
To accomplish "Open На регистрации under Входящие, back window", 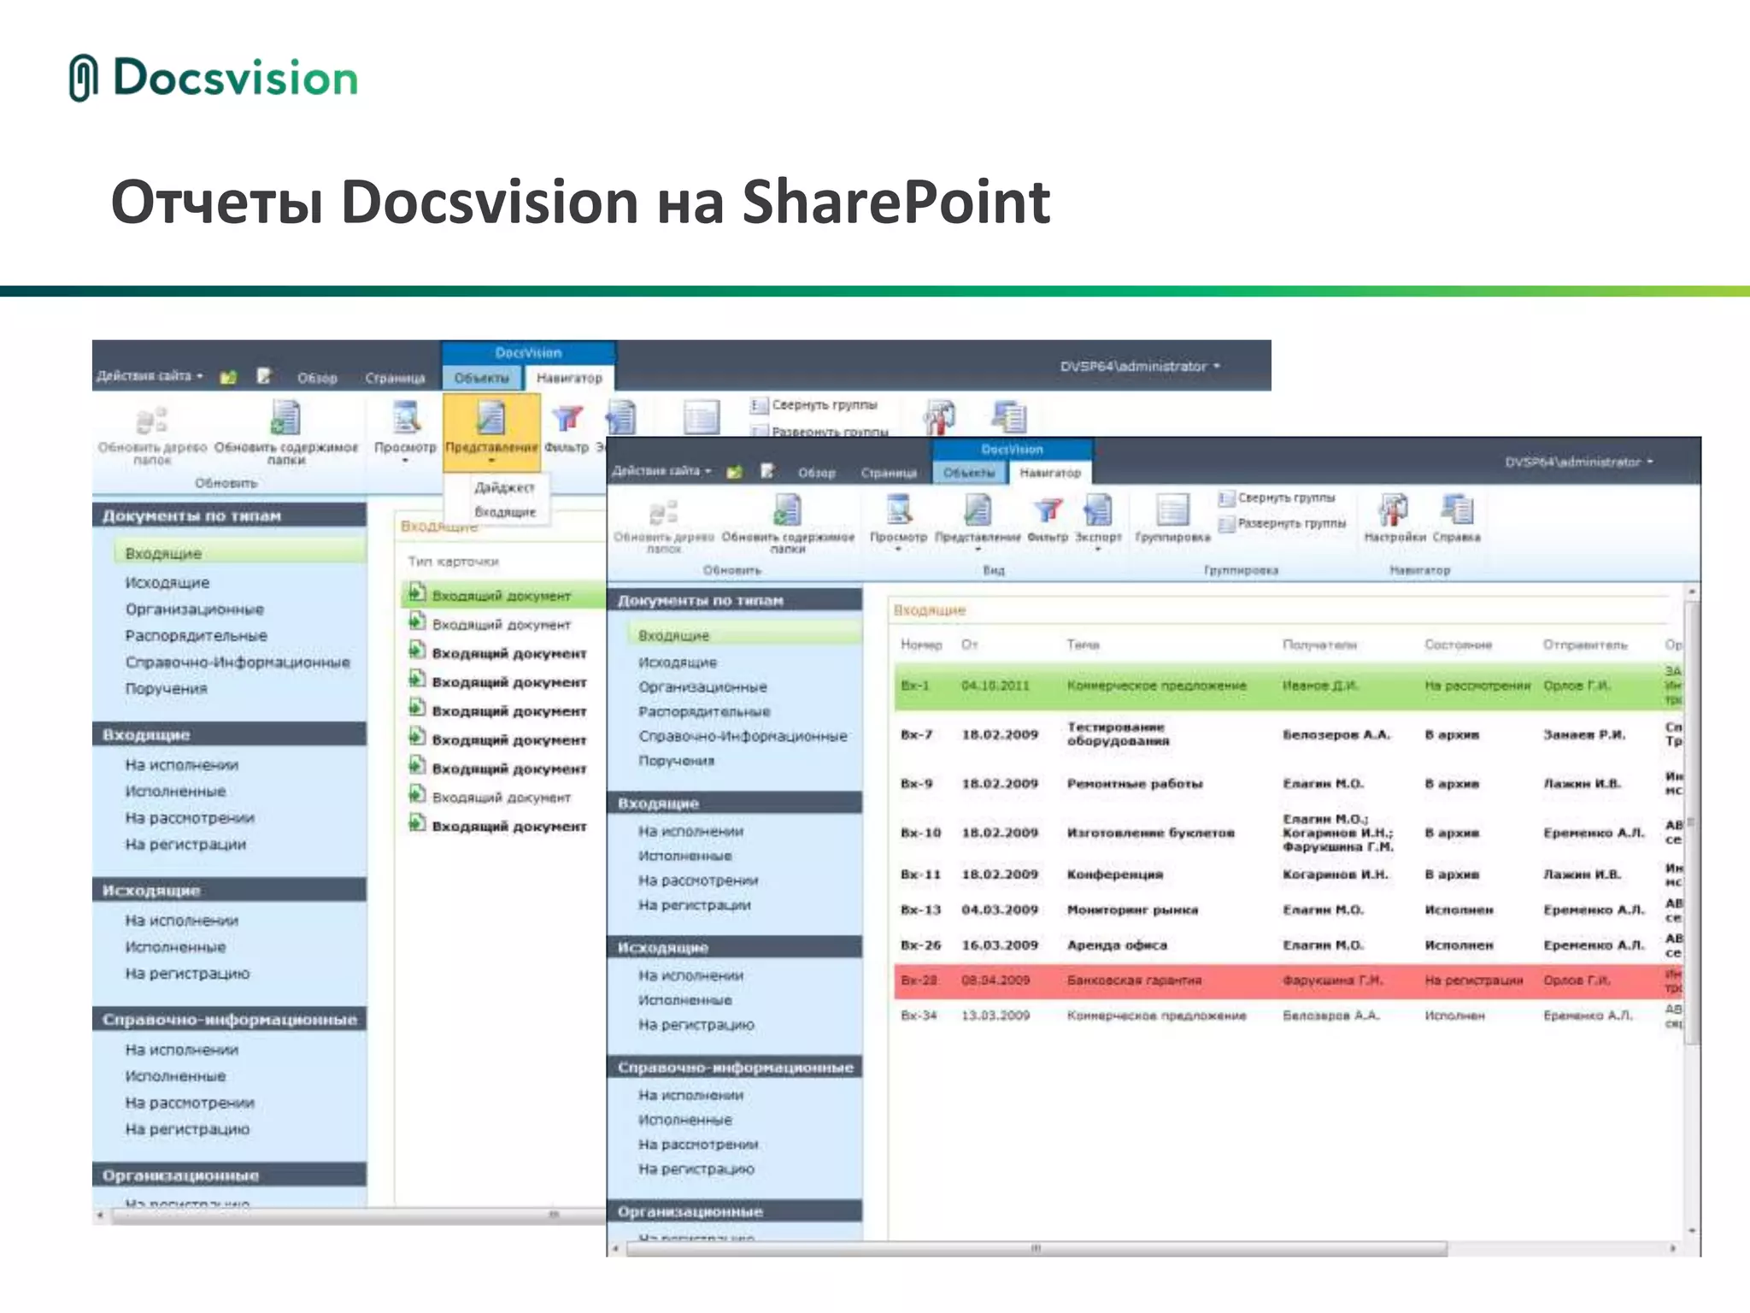I will pos(185,845).
